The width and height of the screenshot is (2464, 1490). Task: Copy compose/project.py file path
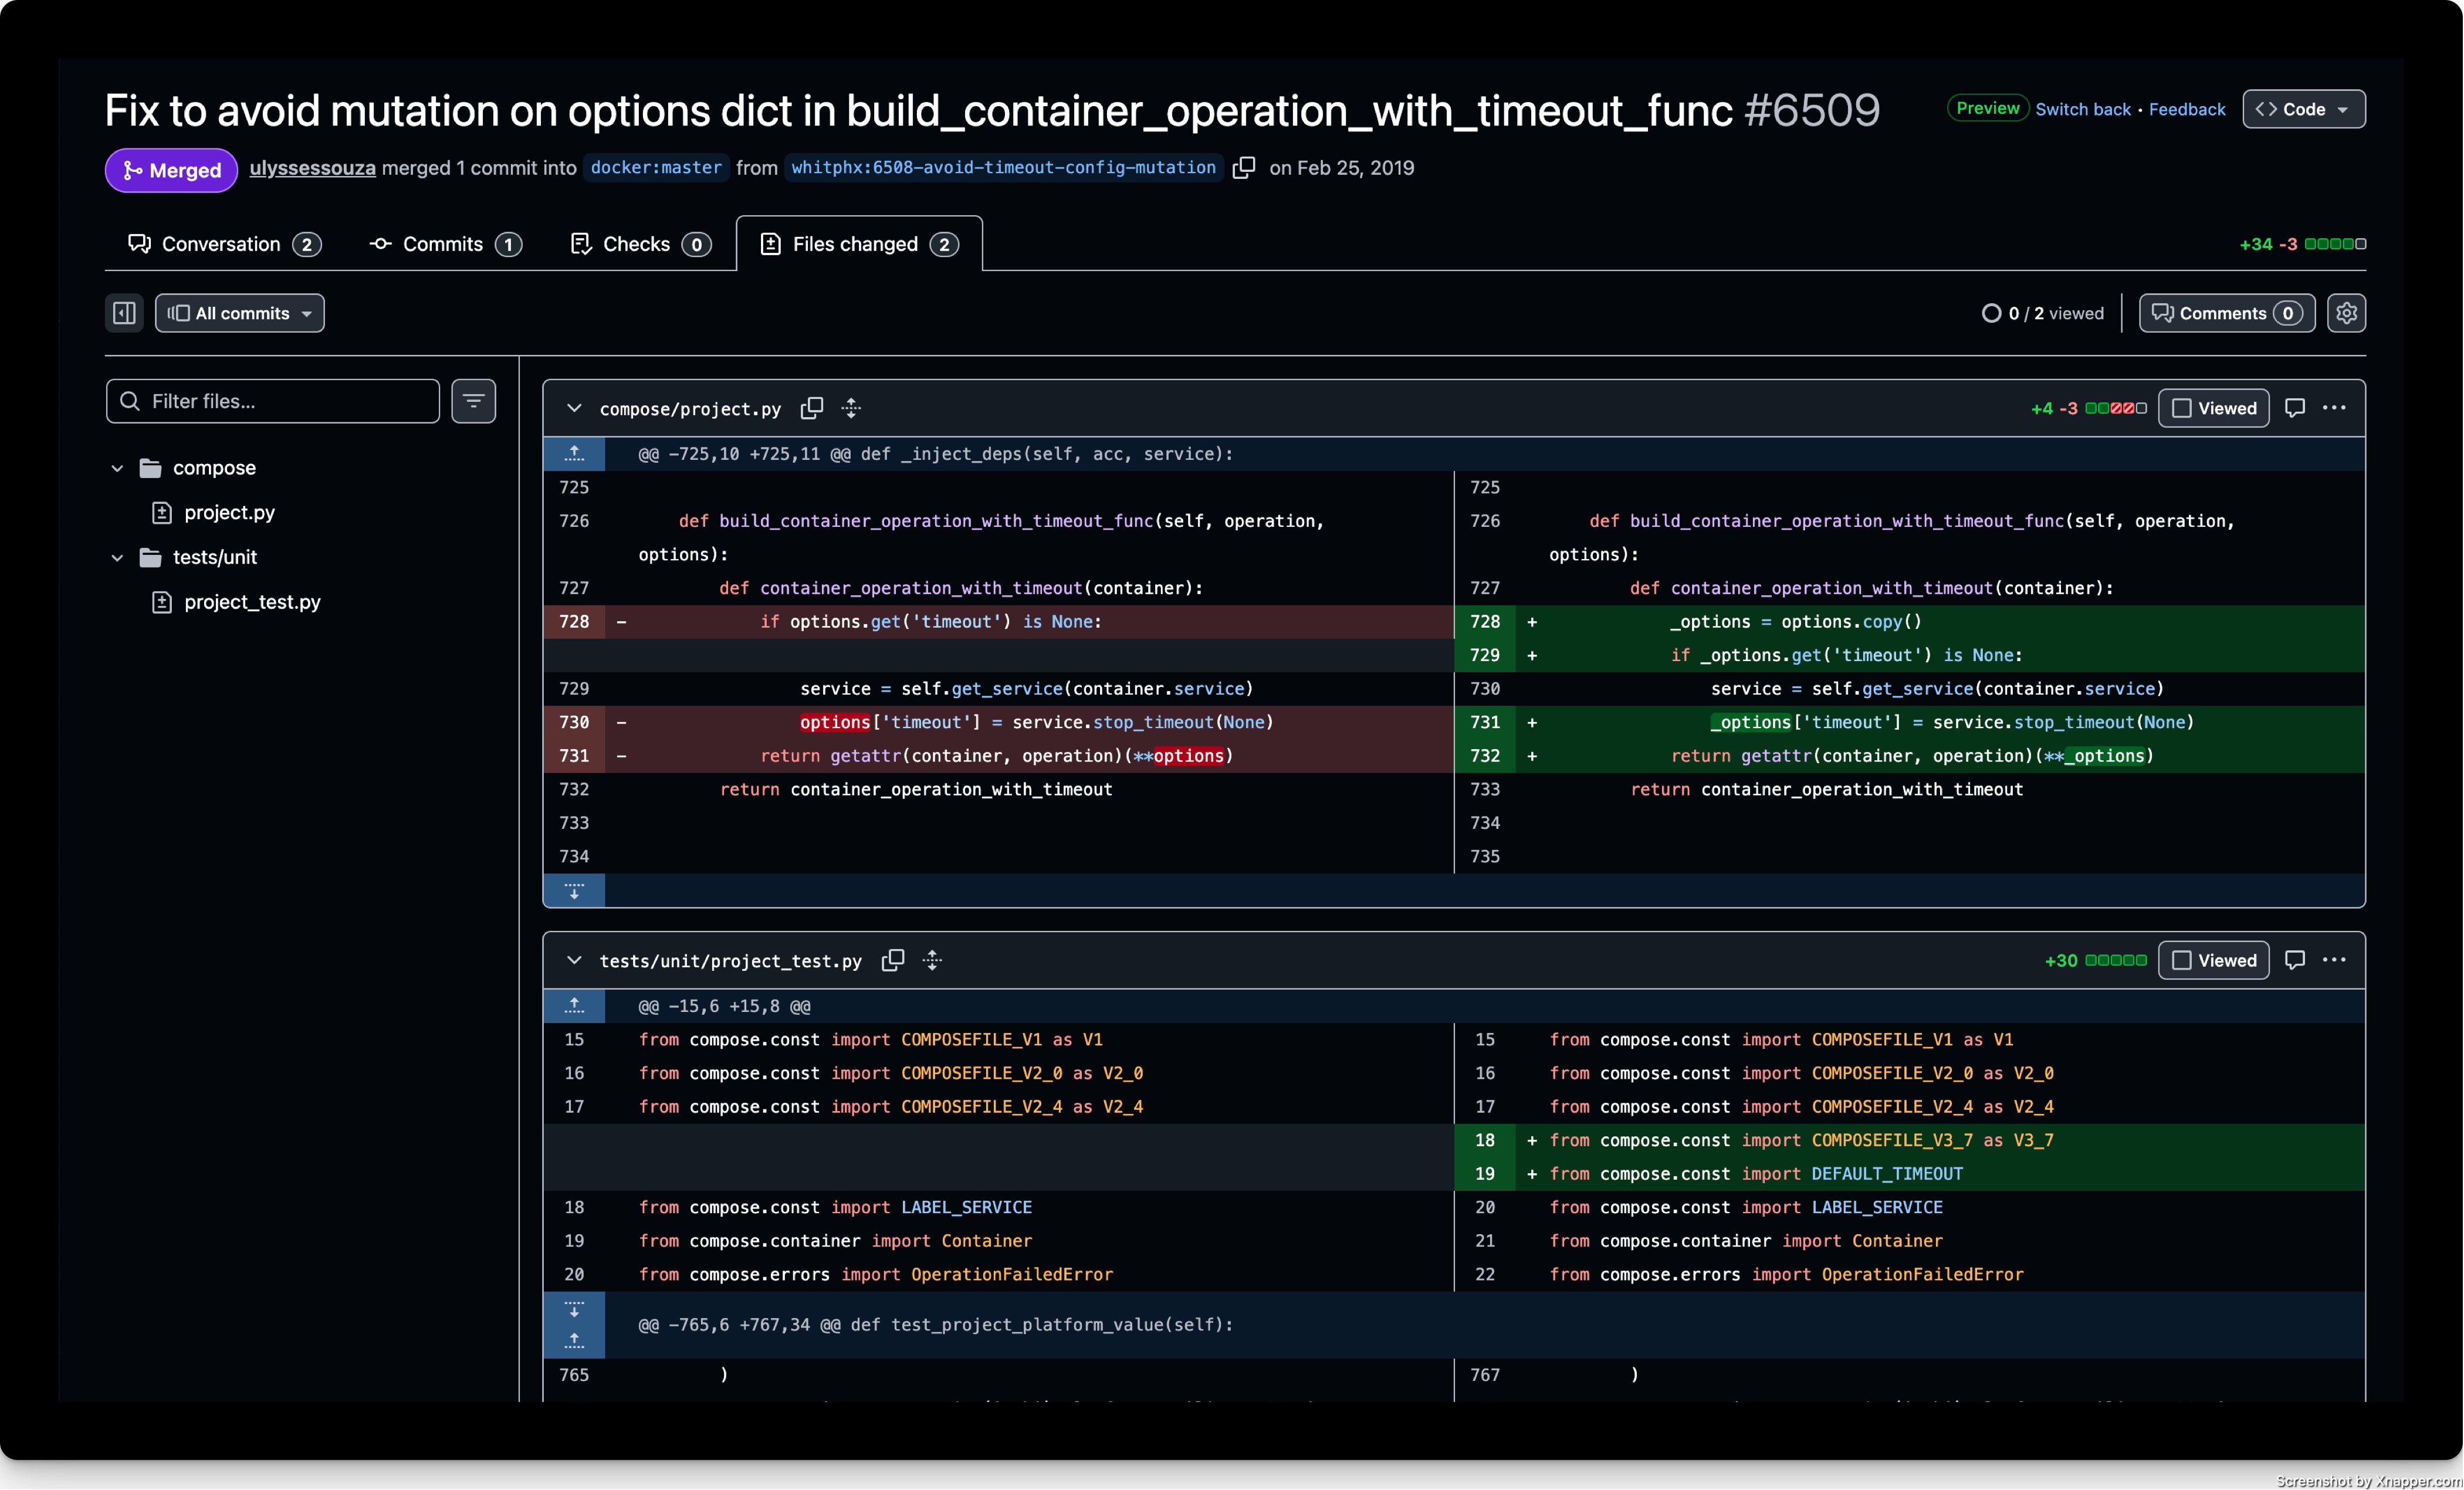812,408
